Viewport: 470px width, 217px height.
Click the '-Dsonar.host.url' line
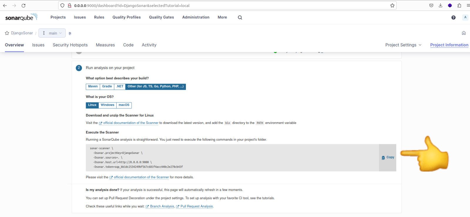[x=122, y=162]
